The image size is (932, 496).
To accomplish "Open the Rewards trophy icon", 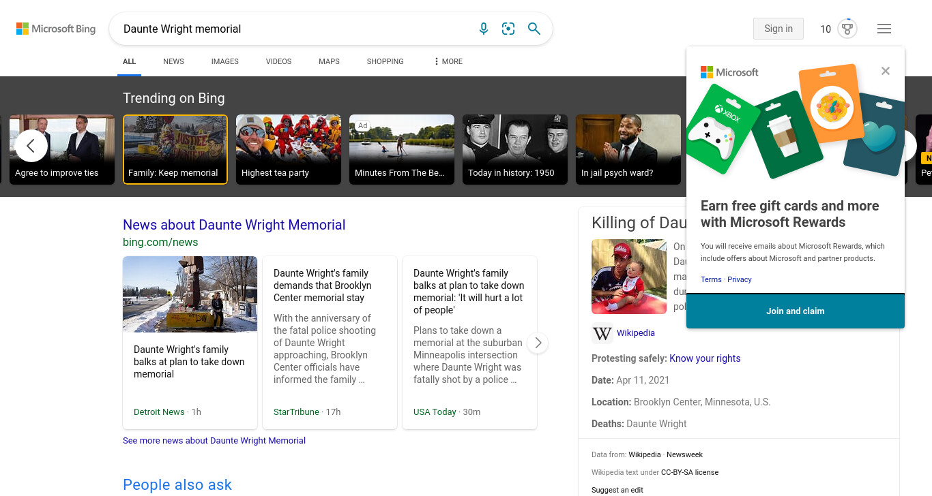I will (847, 29).
